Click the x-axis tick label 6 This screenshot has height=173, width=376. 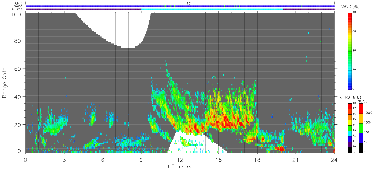click(x=103, y=160)
